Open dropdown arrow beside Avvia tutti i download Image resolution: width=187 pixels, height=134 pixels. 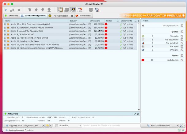click(x=177, y=126)
